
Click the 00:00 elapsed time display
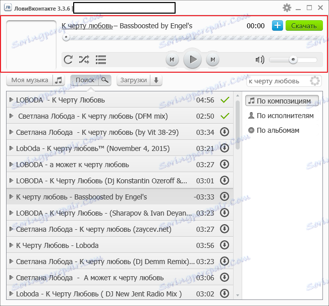tap(255, 26)
